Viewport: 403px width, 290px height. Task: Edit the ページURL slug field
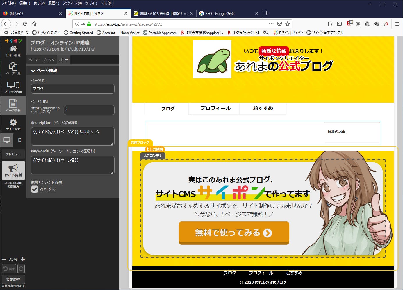click(89, 110)
